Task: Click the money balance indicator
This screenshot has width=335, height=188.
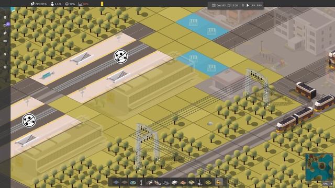Action: [39, 4]
